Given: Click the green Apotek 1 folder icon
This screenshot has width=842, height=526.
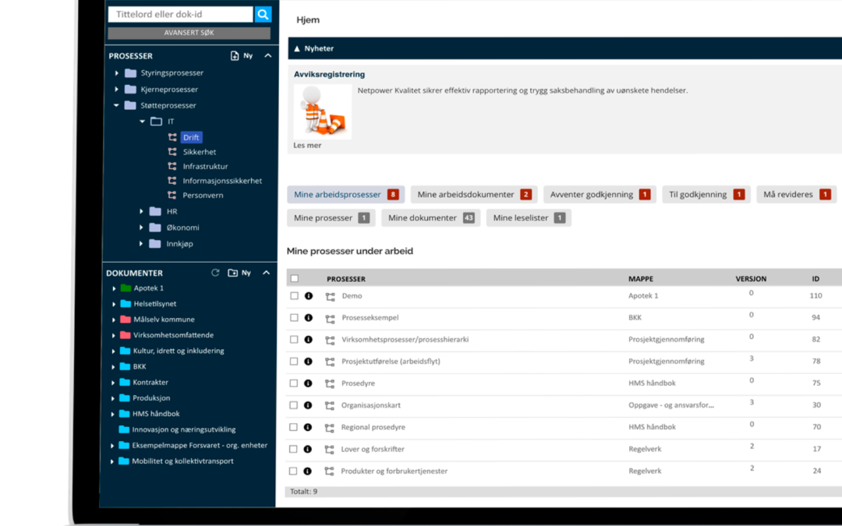Looking at the screenshot, I should 126,288.
